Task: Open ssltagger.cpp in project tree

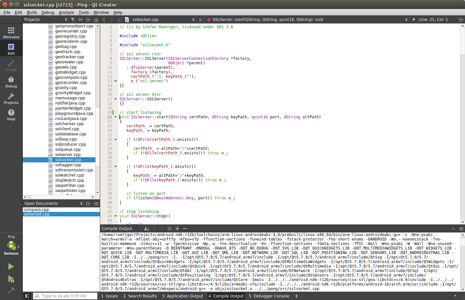Action: [68, 165]
